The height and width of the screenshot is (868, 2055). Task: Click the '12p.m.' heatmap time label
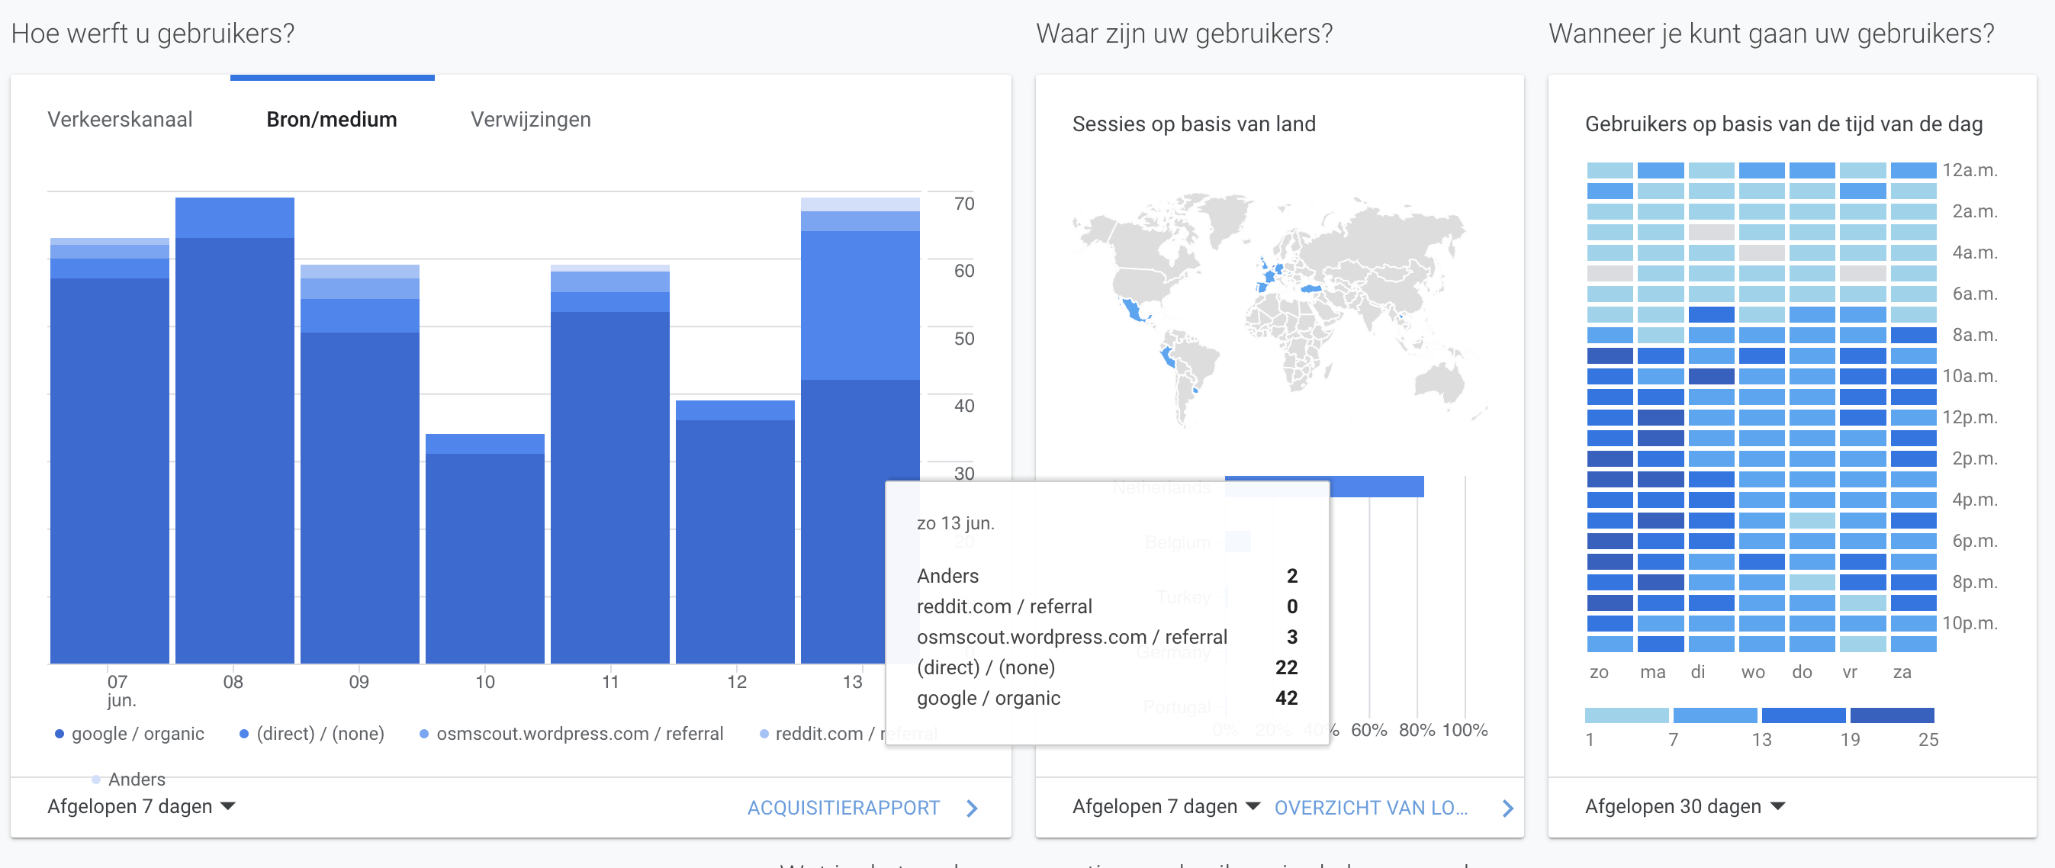(x=1970, y=417)
